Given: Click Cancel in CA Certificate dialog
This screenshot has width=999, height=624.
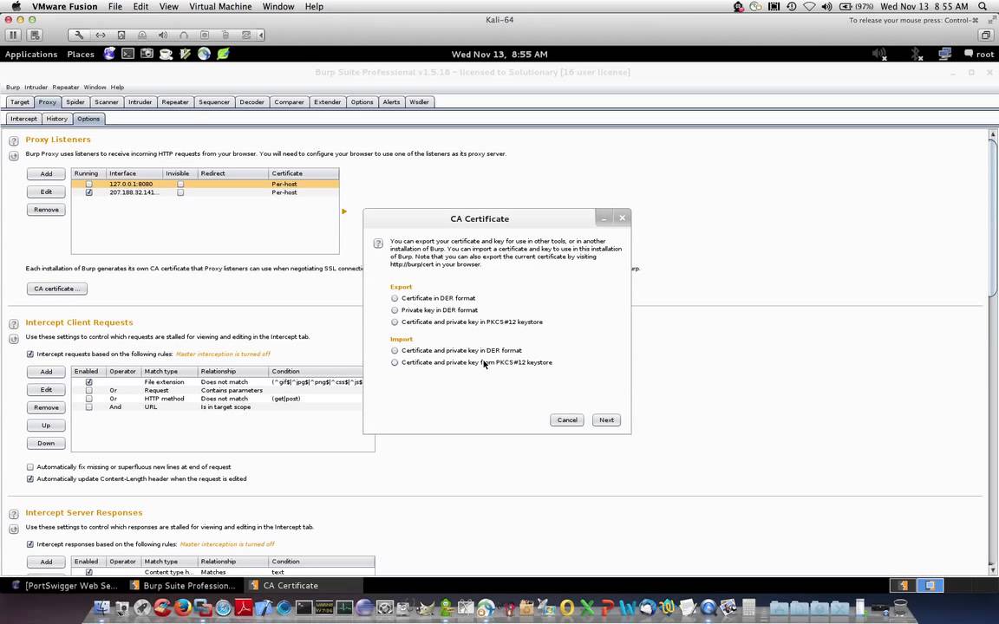Looking at the screenshot, I should pyautogui.click(x=567, y=420).
